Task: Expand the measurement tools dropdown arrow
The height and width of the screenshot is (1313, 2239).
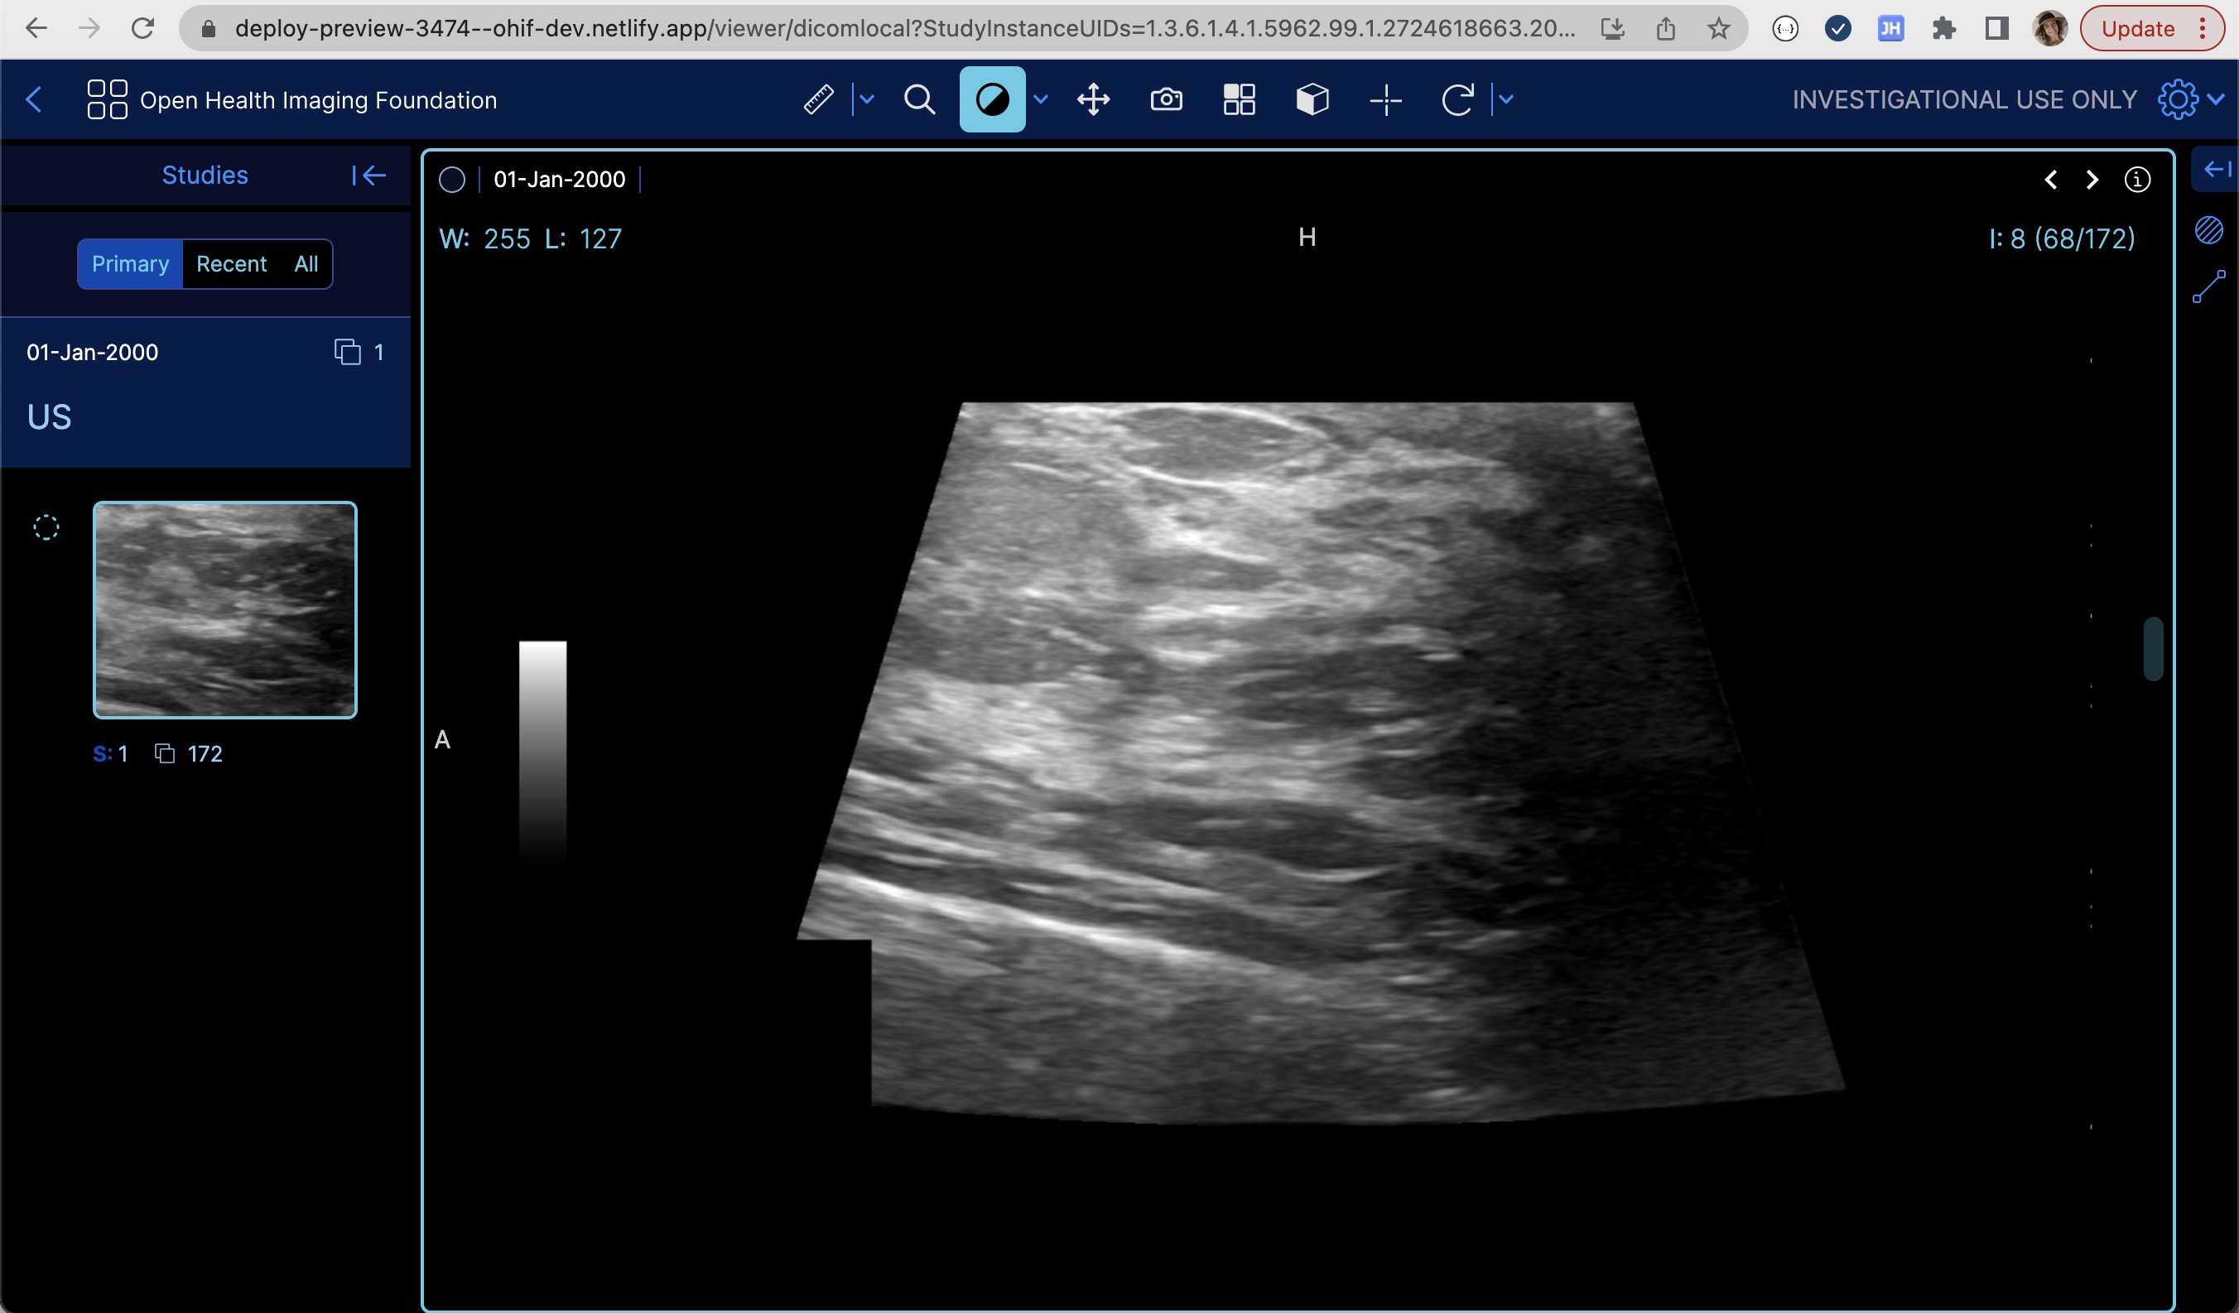Action: tap(867, 99)
